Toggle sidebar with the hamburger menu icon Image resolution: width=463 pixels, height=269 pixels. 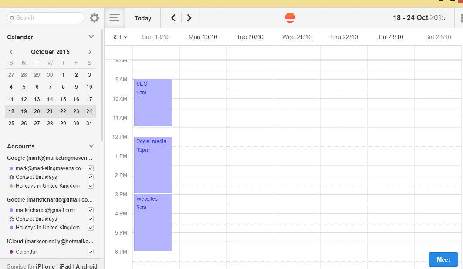tap(115, 18)
